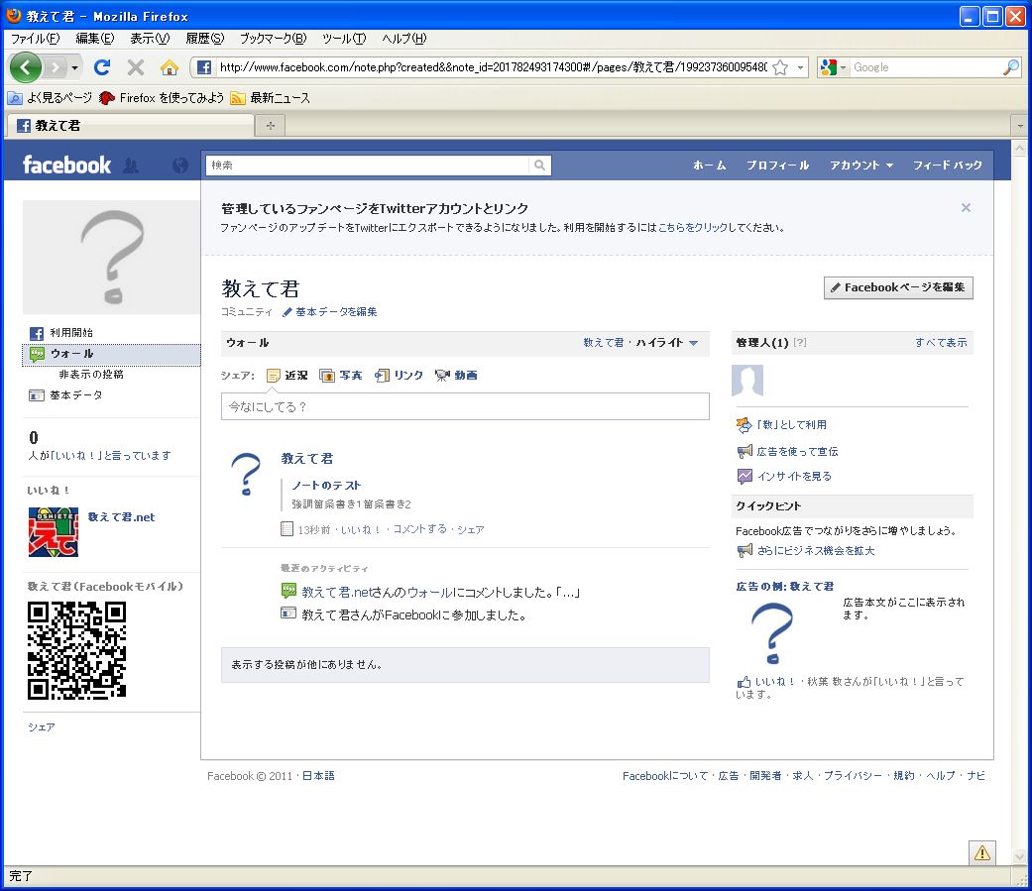
Task: Click the こちらをクリック Twitter link
Action: [692, 228]
